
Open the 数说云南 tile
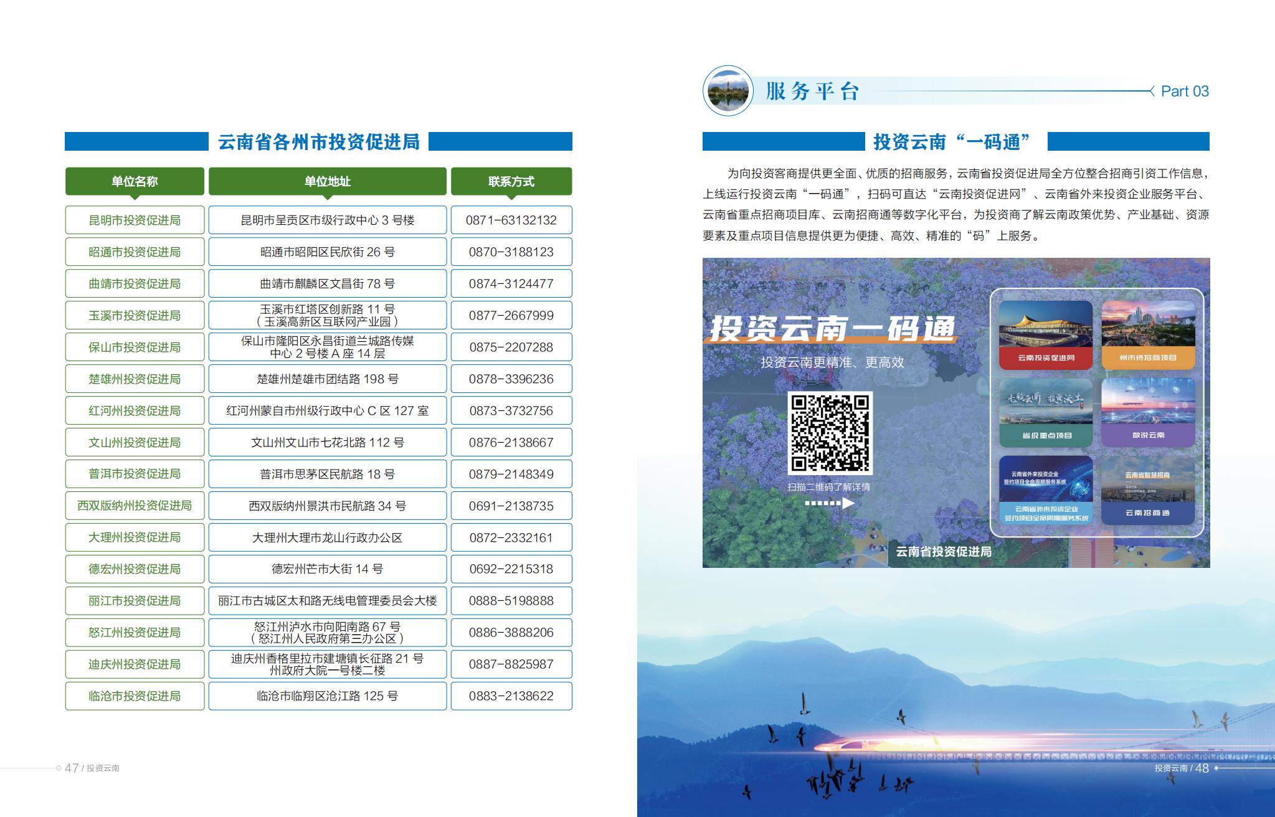tap(1148, 413)
